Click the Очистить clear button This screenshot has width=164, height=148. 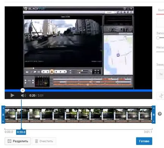(x=44, y=141)
